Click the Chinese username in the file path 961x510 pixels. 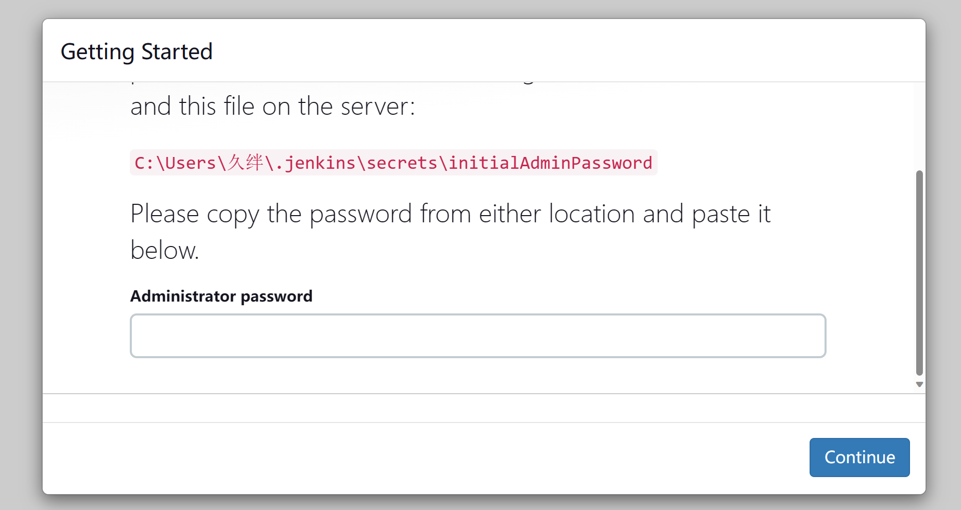pyautogui.click(x=245, y=163)
